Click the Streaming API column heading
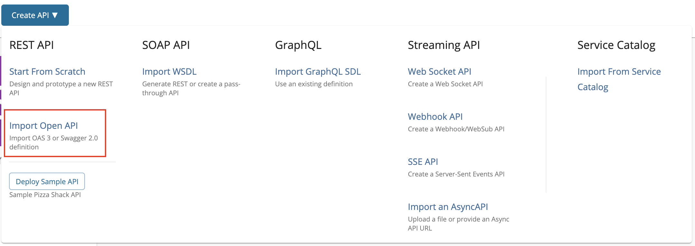Viewport: 695px width, 246px height. pyautogui.click(x=444, y=45)
